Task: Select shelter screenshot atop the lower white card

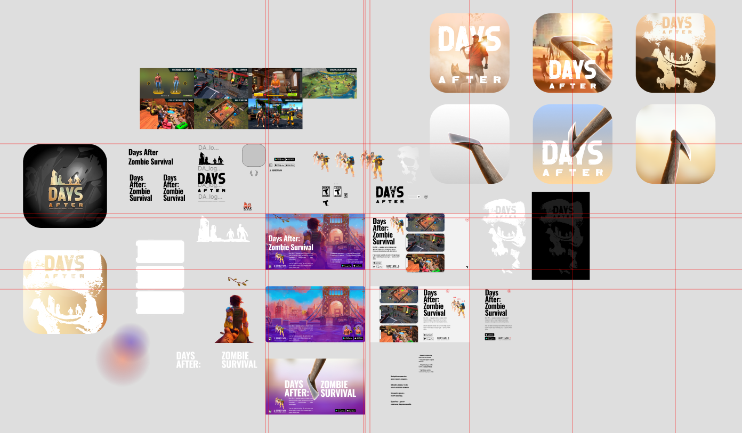Action: (399, 295)
